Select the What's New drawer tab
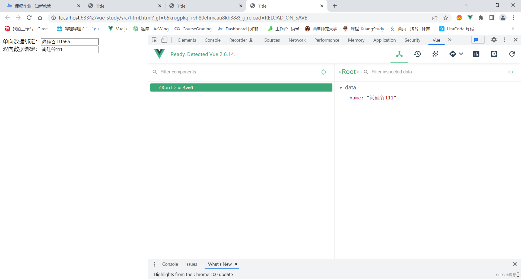 tap(220, 264)
